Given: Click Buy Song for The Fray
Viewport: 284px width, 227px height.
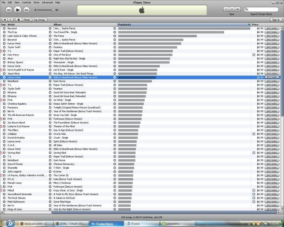Looking at the screenshot, I should pos(272,32).
